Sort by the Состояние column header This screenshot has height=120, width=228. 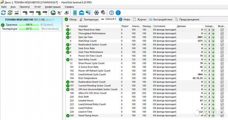159,26
